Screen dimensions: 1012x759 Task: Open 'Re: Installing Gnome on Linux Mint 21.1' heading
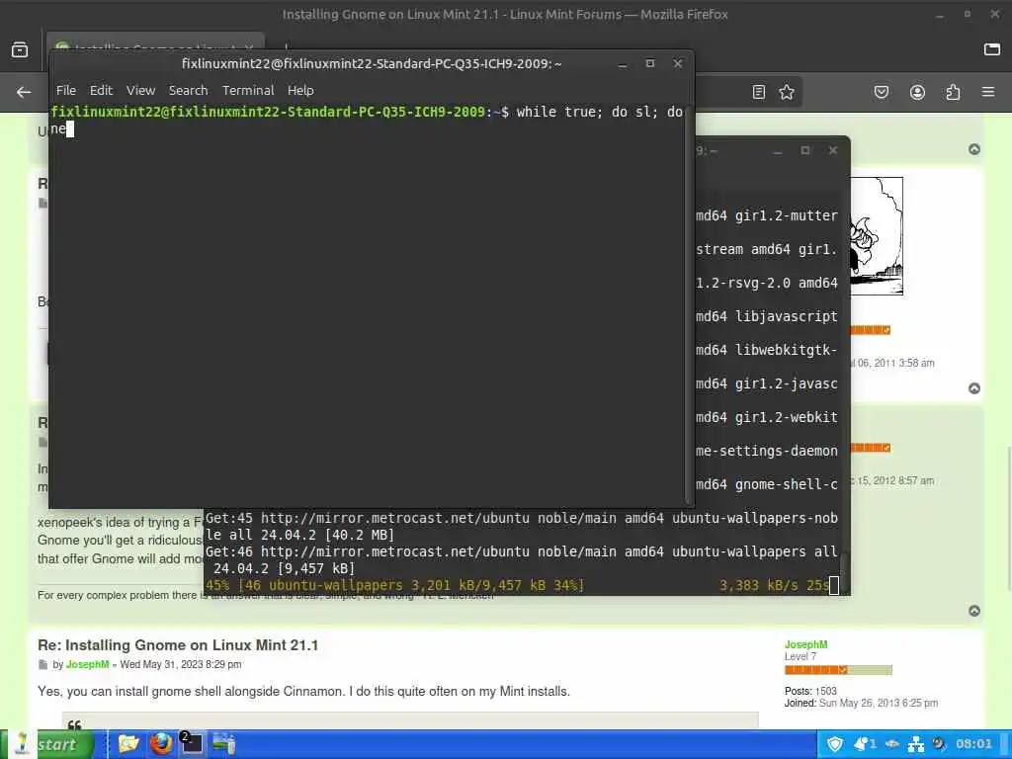[x=178, y=644]
